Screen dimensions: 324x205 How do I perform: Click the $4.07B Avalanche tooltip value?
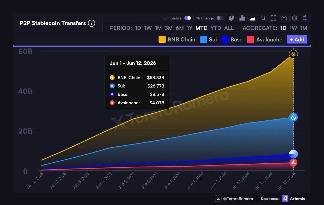click(157, 103)
